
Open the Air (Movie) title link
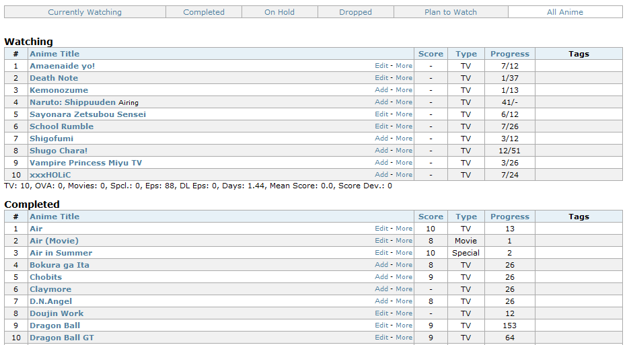click(x=54, y=241)
